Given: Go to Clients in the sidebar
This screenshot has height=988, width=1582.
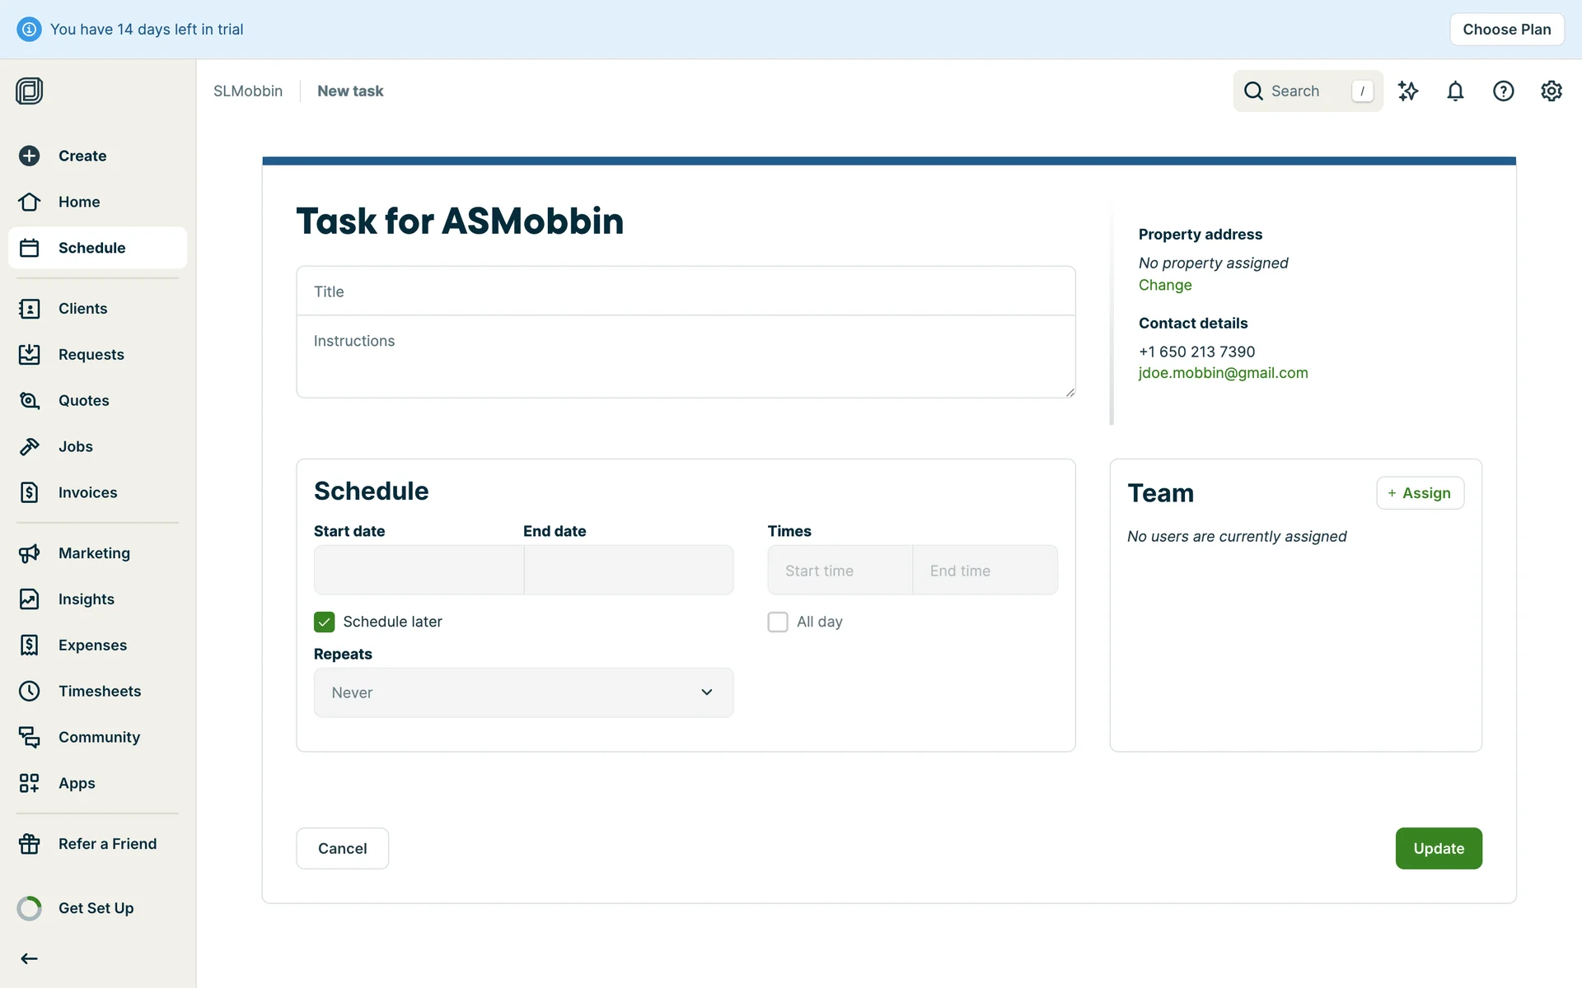Looking at the screenshot, I should point(82,309).
